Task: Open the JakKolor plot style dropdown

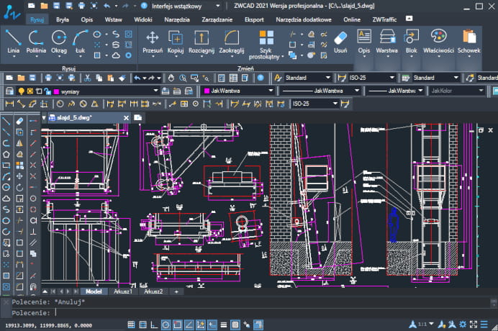Action: coord(457,91)
